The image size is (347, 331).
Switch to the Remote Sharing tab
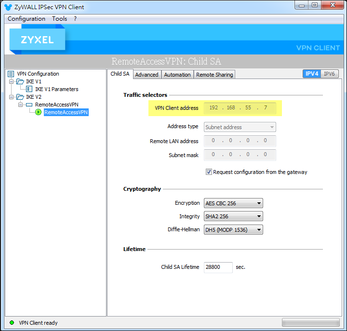click(214, 75)
